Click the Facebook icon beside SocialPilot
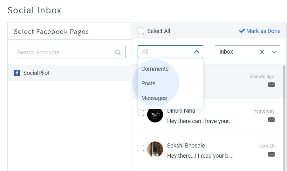This screenshot has width=287, height=171. tap(17, 73)
